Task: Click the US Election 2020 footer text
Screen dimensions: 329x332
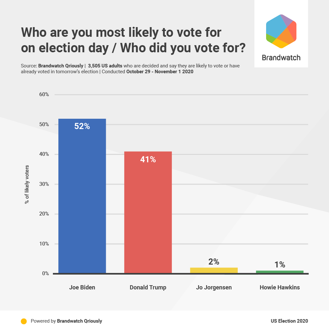Action: coord(289,321)
